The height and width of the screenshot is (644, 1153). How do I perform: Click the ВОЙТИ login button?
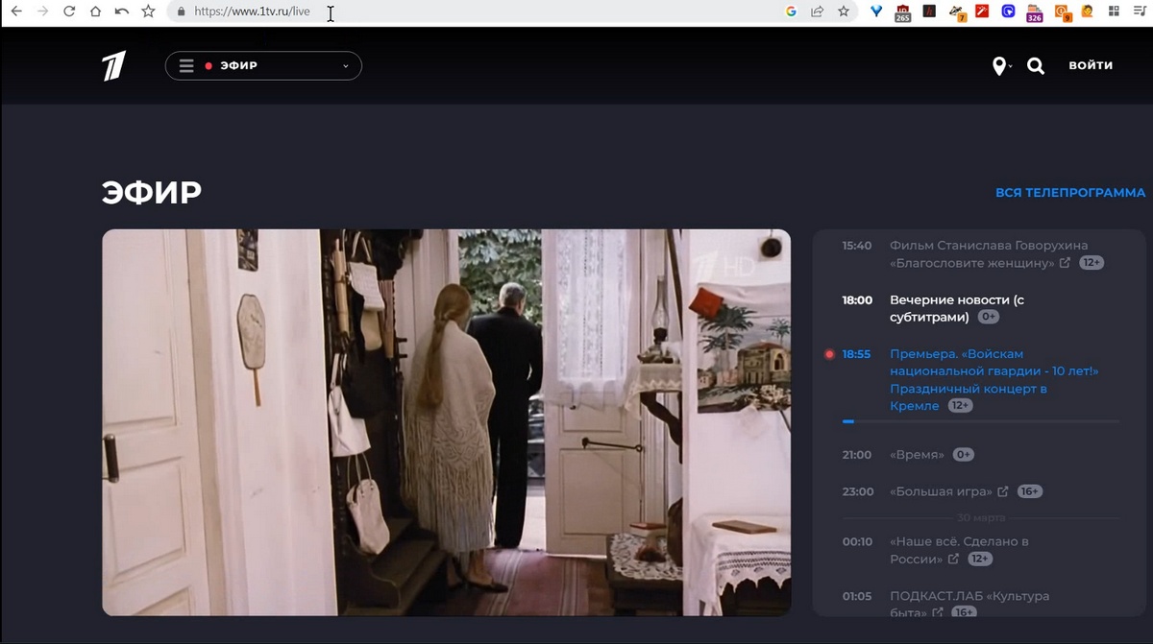(x=1091, y=65)
